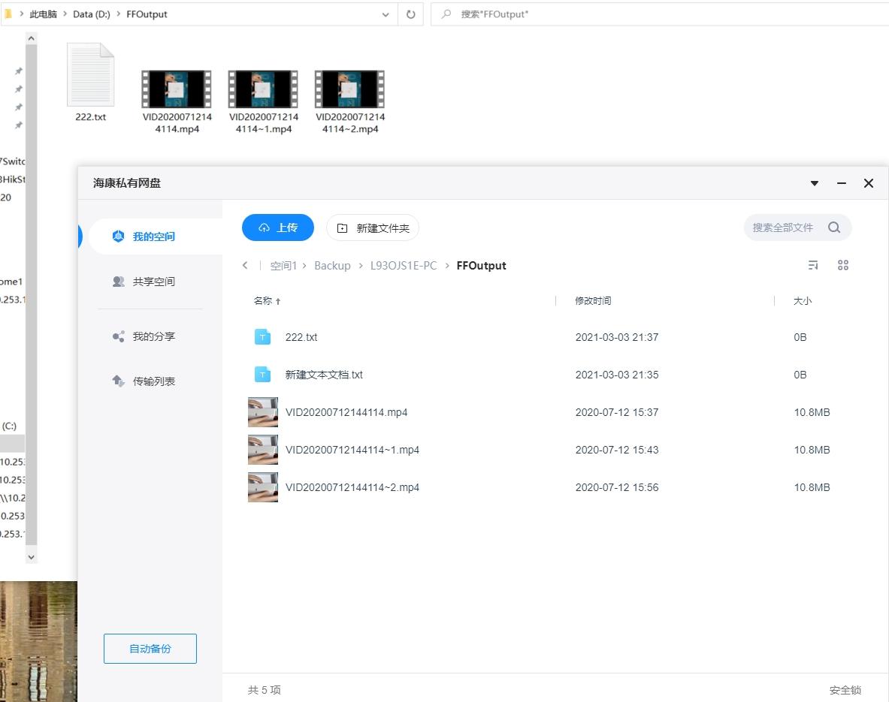Open 我的空间 in sidebar
The image size is (889, 702).
153,237
